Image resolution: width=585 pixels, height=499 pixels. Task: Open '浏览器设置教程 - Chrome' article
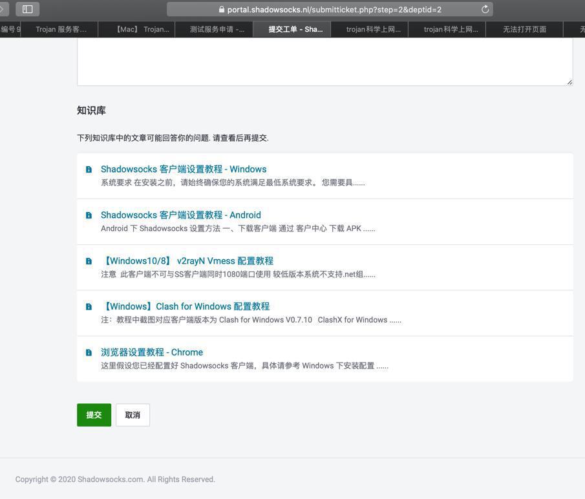(152, 352)
